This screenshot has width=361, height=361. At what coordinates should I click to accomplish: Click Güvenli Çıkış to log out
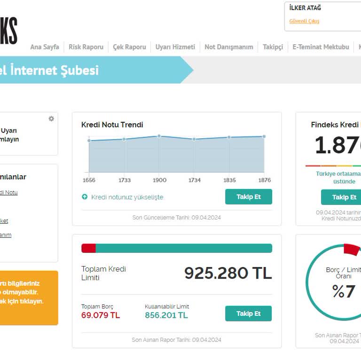304,21
